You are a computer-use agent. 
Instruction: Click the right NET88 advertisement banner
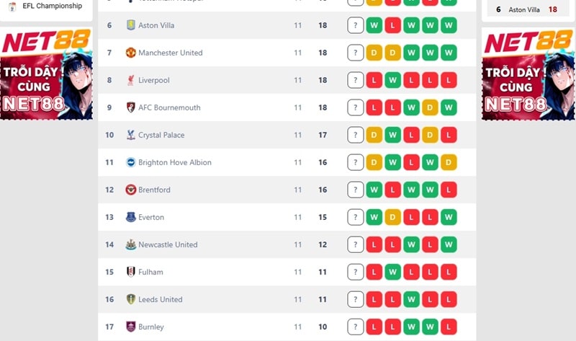(528, 74)
